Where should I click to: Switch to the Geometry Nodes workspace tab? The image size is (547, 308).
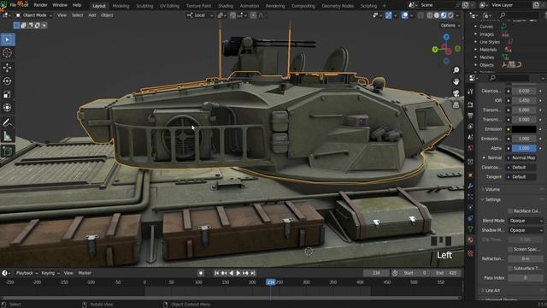click(x=338, y=6)
